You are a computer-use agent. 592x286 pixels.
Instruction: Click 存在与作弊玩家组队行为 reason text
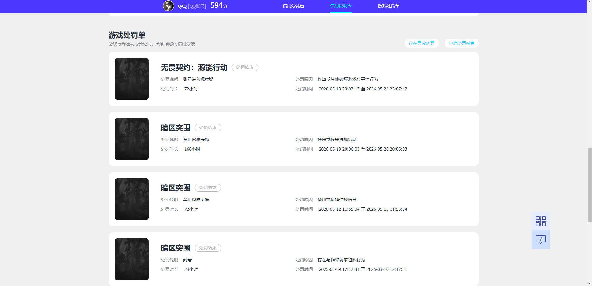pyautogui.click(x=341, y=260)
